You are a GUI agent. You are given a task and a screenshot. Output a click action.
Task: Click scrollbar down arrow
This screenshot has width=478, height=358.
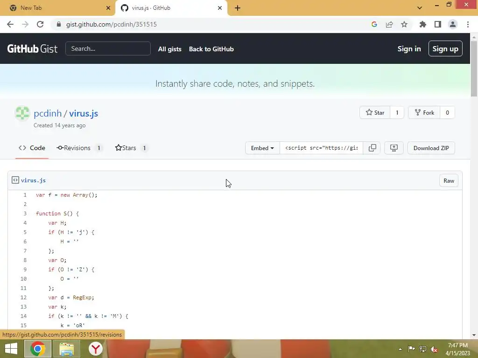coord(474,335)
